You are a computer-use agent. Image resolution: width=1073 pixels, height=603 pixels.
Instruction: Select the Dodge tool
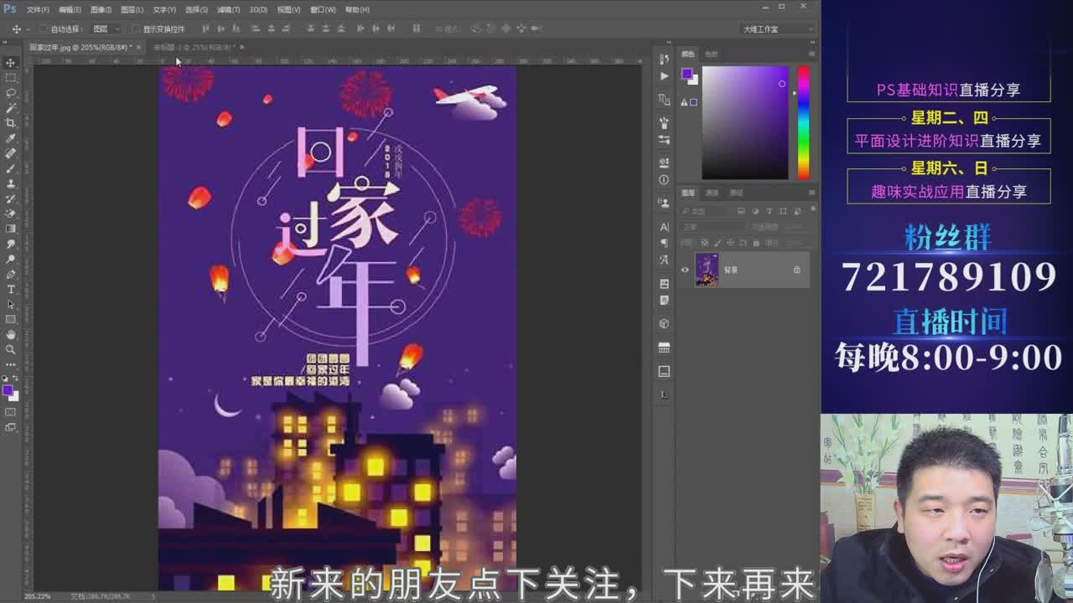[11, 259]
